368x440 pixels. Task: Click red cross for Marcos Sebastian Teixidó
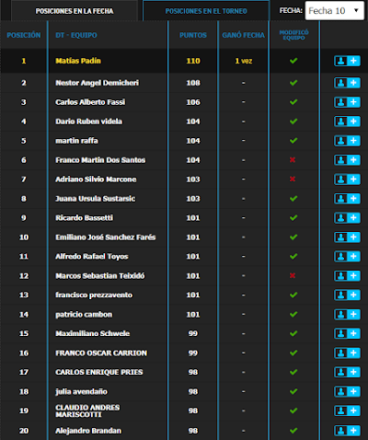point(293,275)
